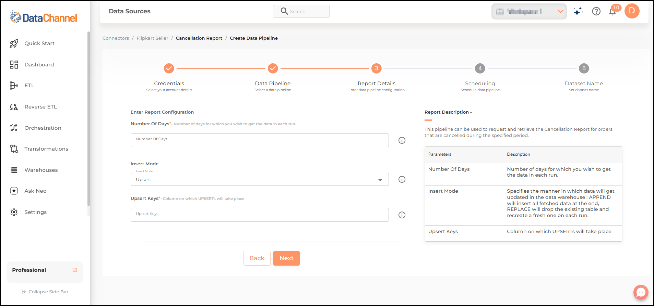
Task: Click the 'Data Sources' page title
Action: click(x=130, y=11)
